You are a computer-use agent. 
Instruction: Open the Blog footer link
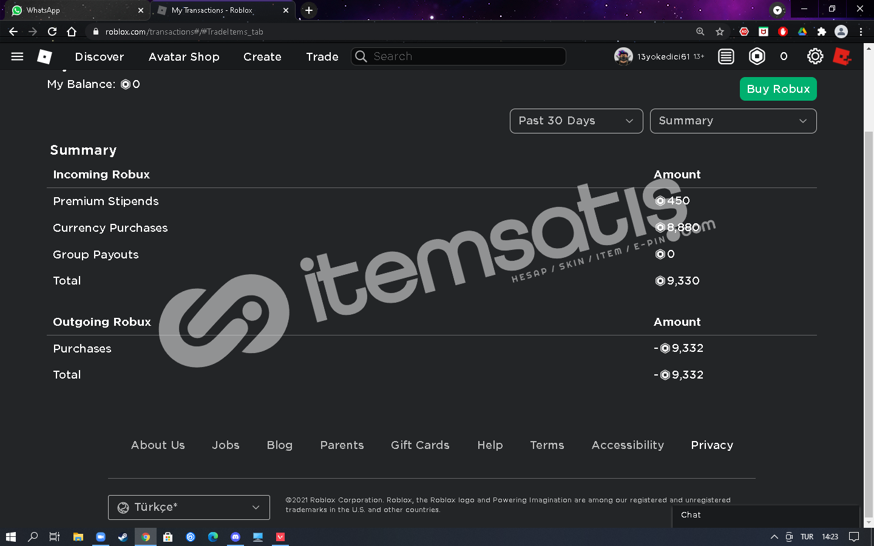point(280,445)
